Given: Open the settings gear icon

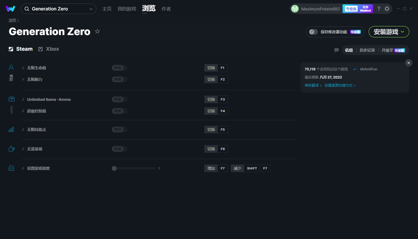Looking at the screenshot, I should coord(387,9).
